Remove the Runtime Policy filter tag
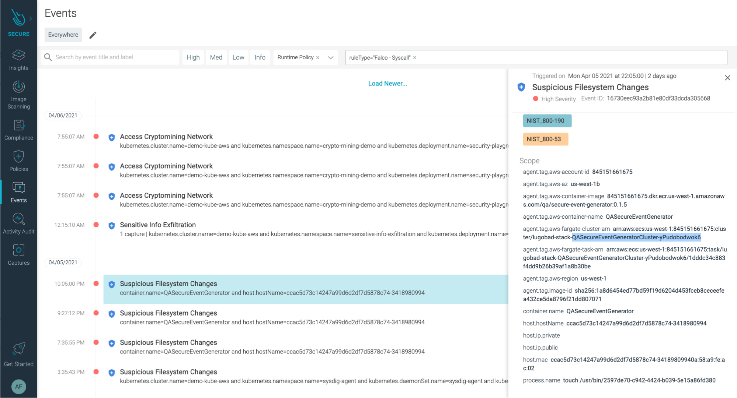Viewport: 737px width, 398px height. tap(318, 57)
